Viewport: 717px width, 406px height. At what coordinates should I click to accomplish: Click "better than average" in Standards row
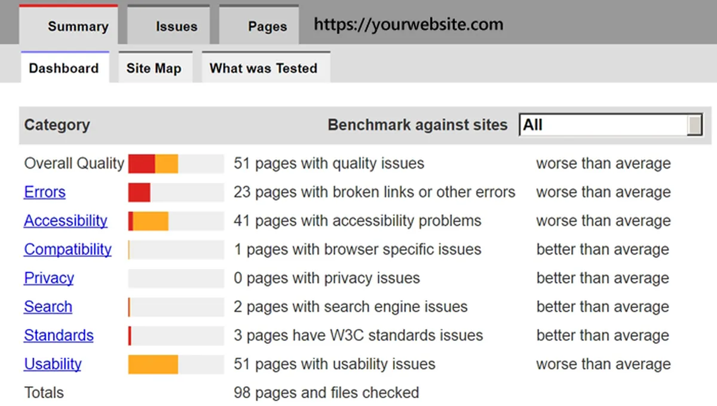tap(603, 335)
